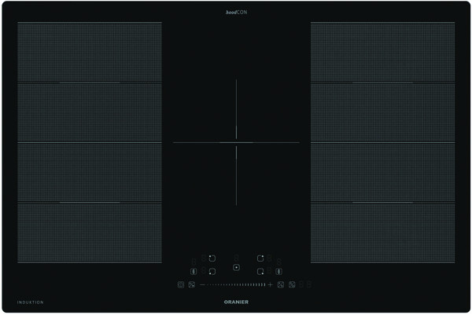
Task: Click the hoodCON logo at top
Action: (x=236, y=11)
